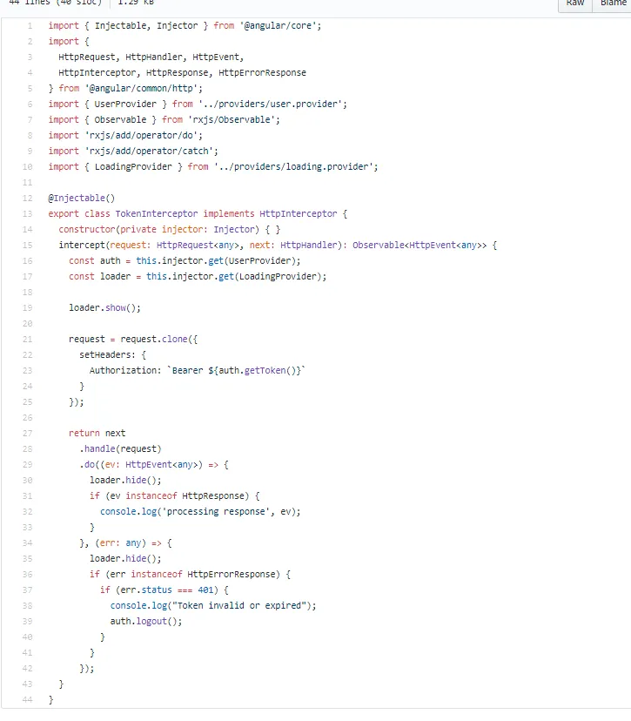Click 'return next' statement
Viewport: 631px width, 721px height.
pyautogui.click(x=97, y=433)
